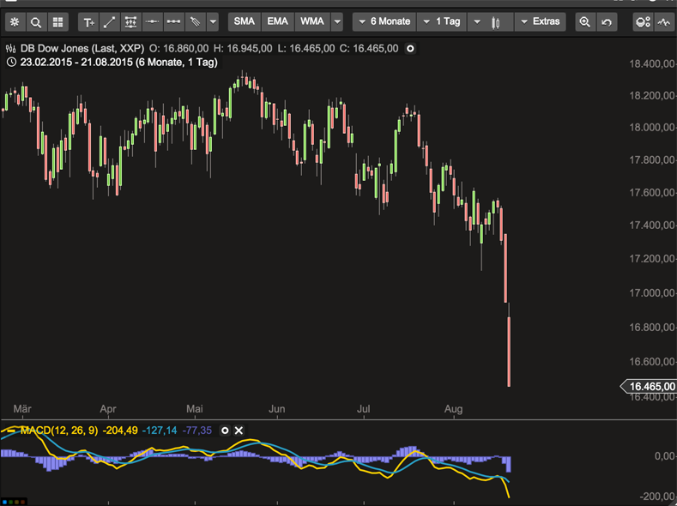Viewport: 677px width, 506px height.
Task: Click the magnifier search icon in toolbar
Action: 36,22
